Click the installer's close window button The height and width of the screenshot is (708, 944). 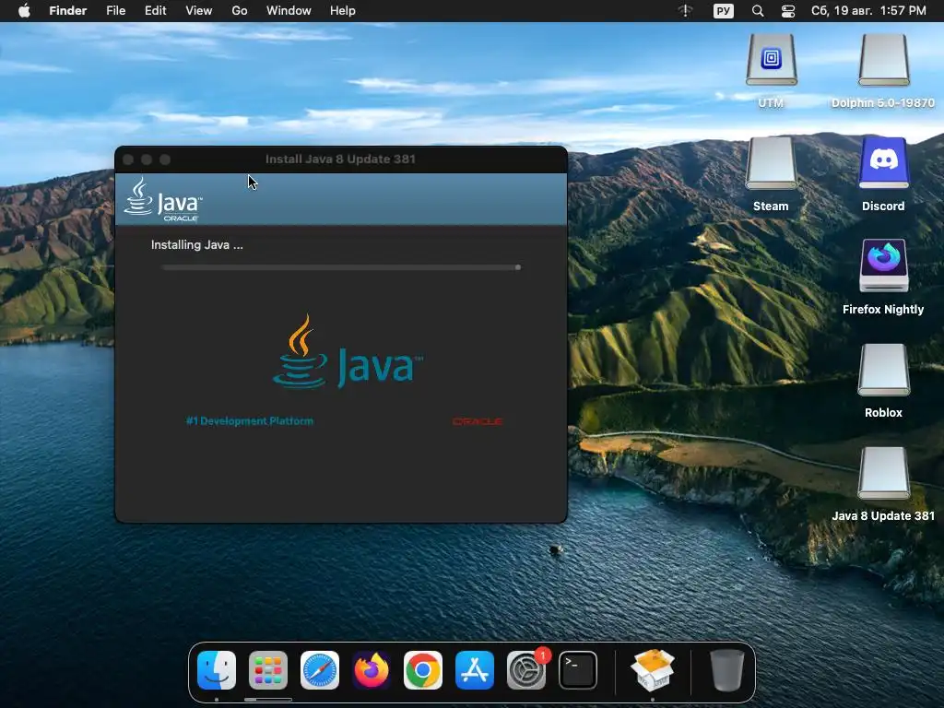(128, 159)
